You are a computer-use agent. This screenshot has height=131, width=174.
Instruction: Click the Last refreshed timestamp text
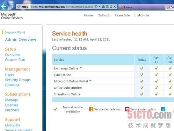coord(81,39)
